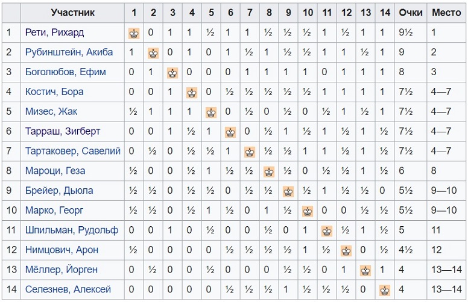
Task: Open the Тартаковер, Савелий link
Action: coord(73,151)
